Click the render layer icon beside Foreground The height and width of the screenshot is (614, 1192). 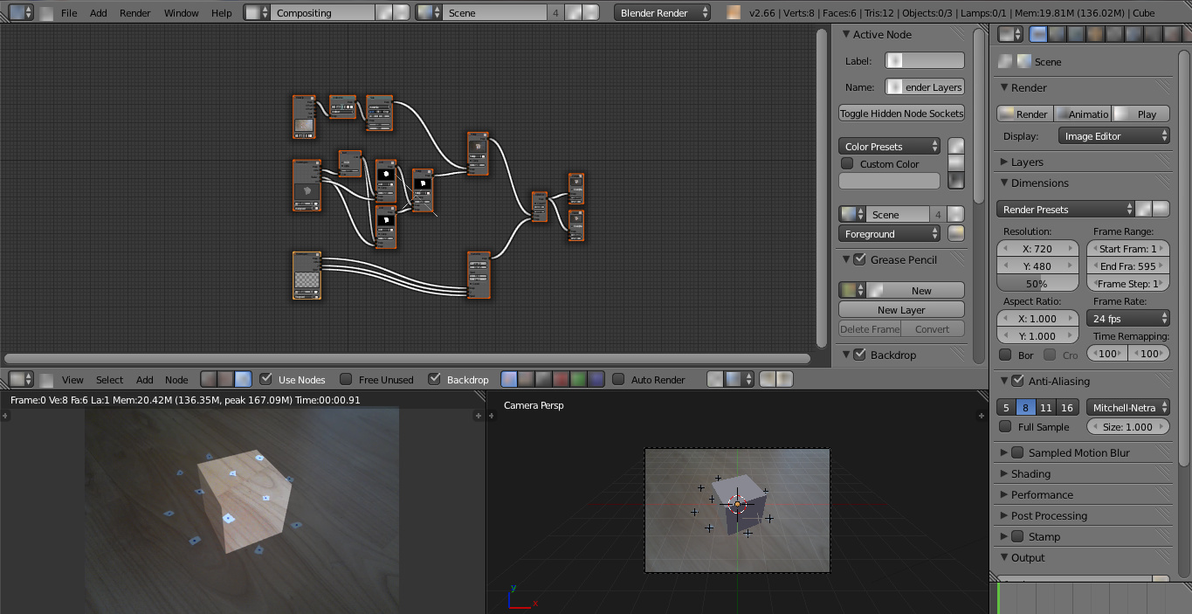pos(956,234)
